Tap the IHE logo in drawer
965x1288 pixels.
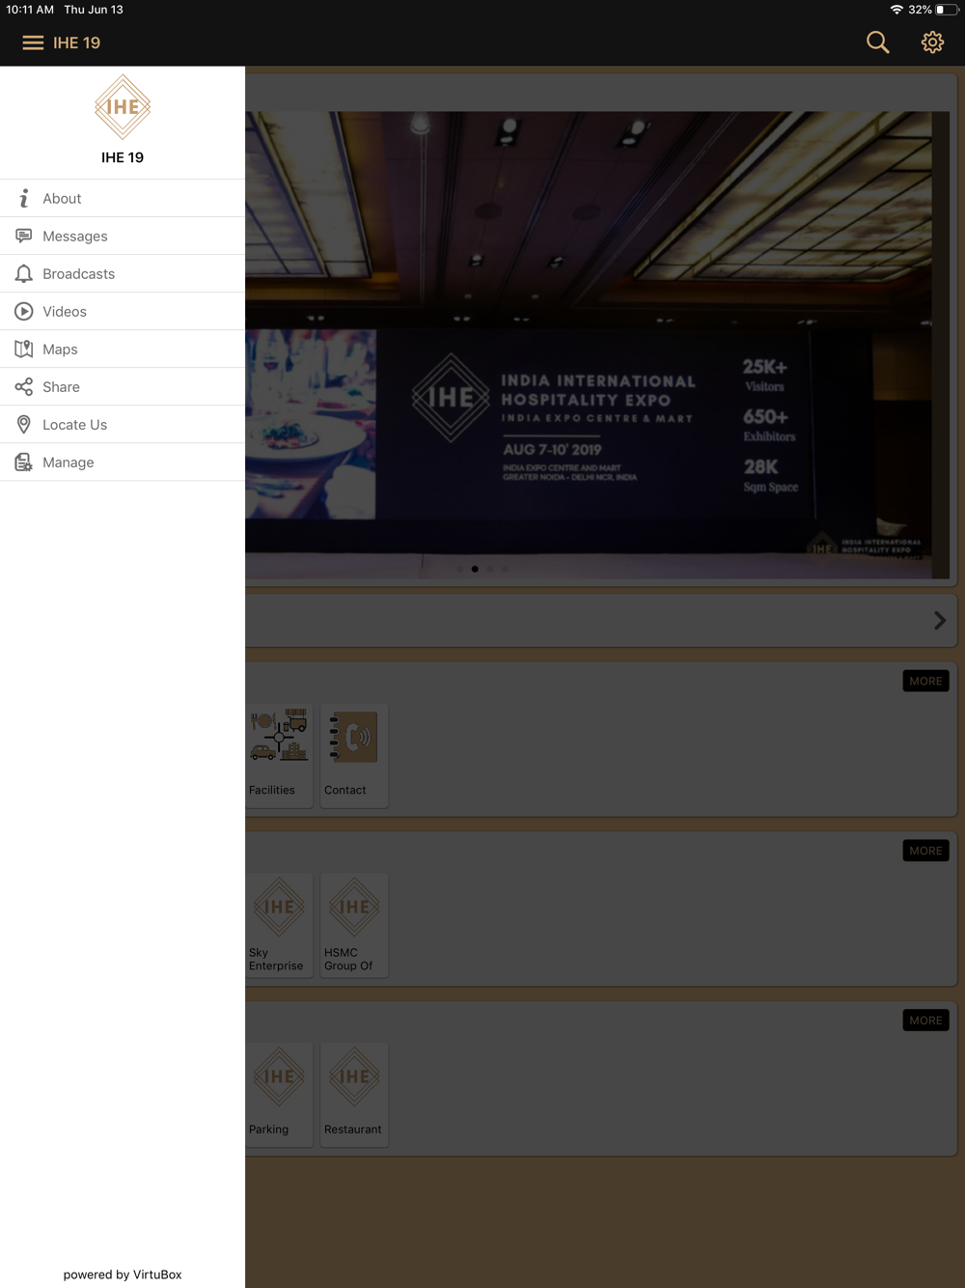(123, 107)
